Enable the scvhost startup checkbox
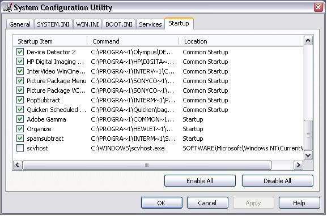 tap(20, 148)
